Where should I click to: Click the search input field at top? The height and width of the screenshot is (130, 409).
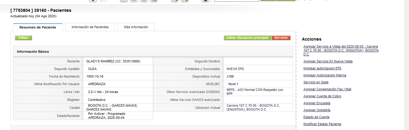pos(236,1)
